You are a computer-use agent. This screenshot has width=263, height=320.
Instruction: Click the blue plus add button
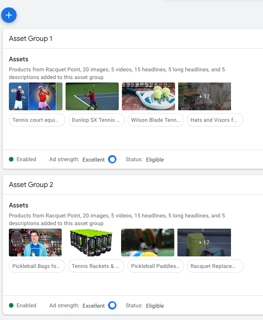click(x=9, y=15)
